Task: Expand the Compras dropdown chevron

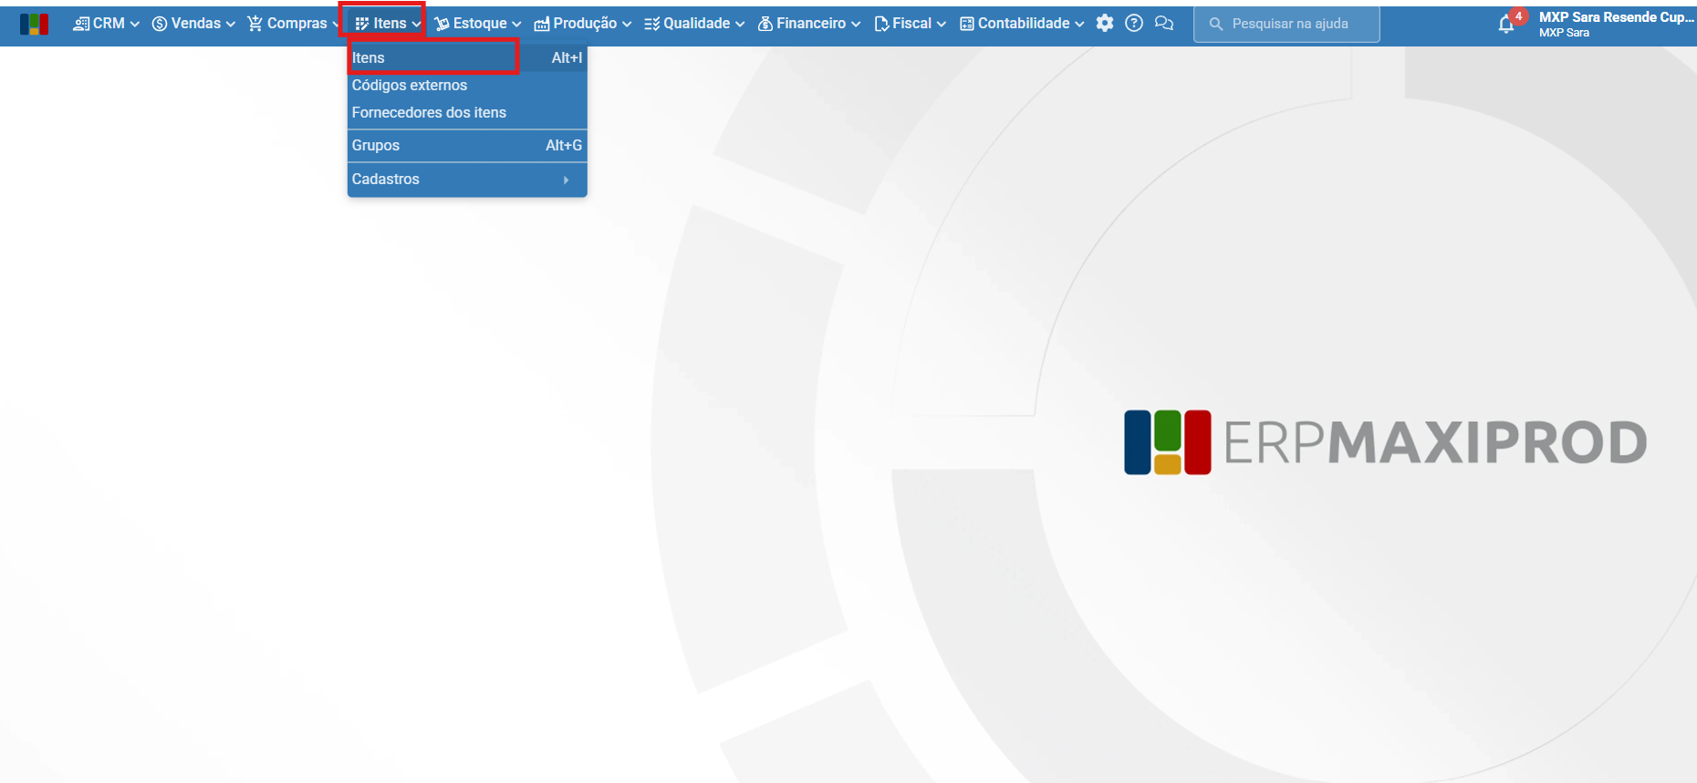Action: point(335,25)
